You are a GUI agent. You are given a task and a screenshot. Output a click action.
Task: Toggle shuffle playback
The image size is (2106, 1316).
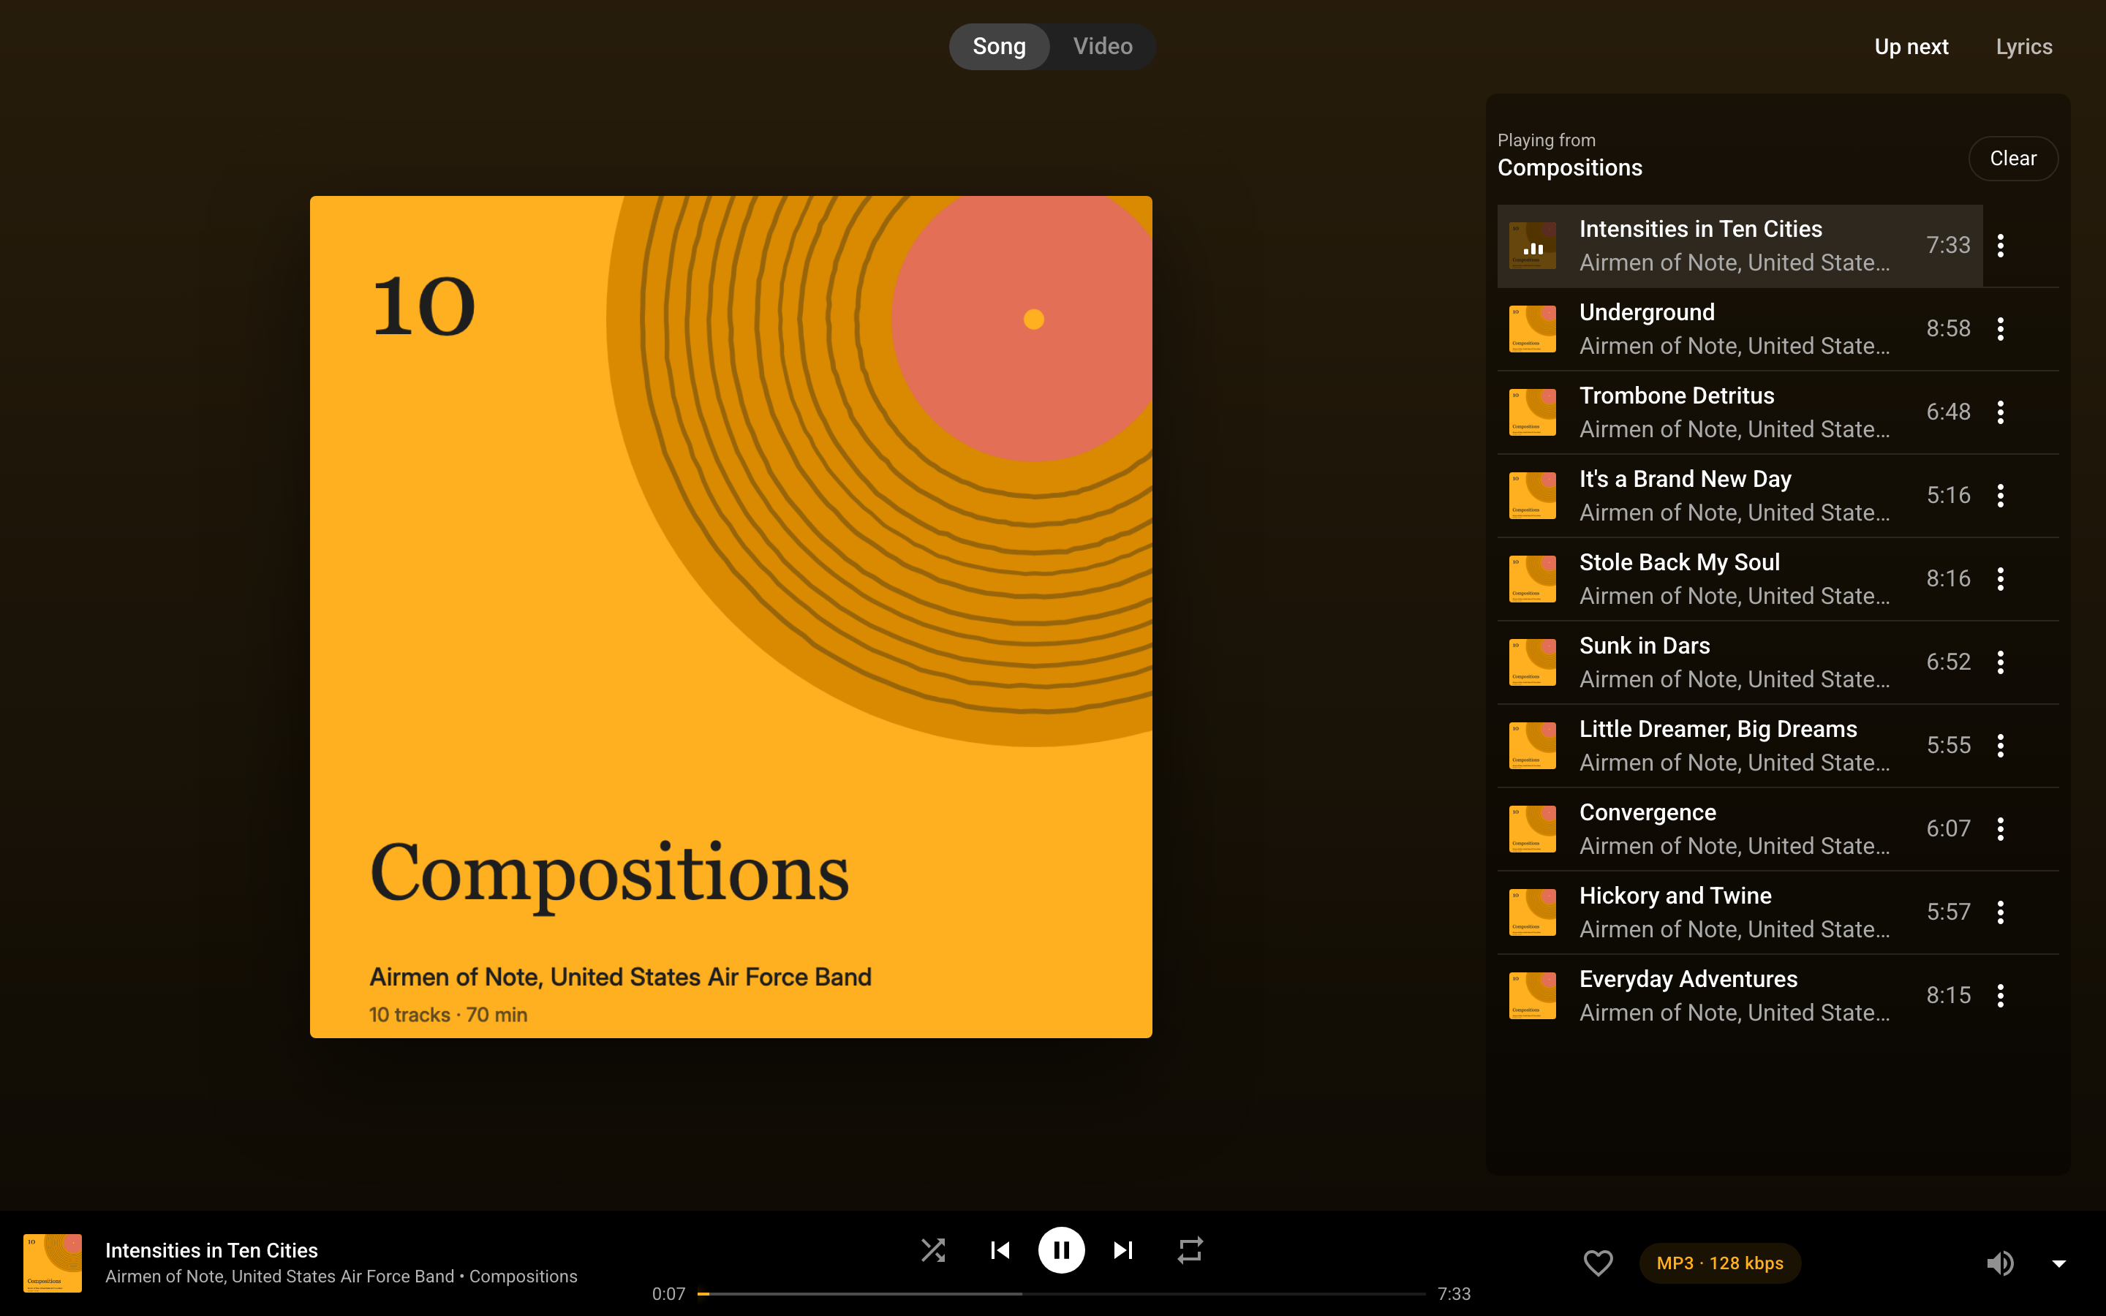tap(933, 1251)
